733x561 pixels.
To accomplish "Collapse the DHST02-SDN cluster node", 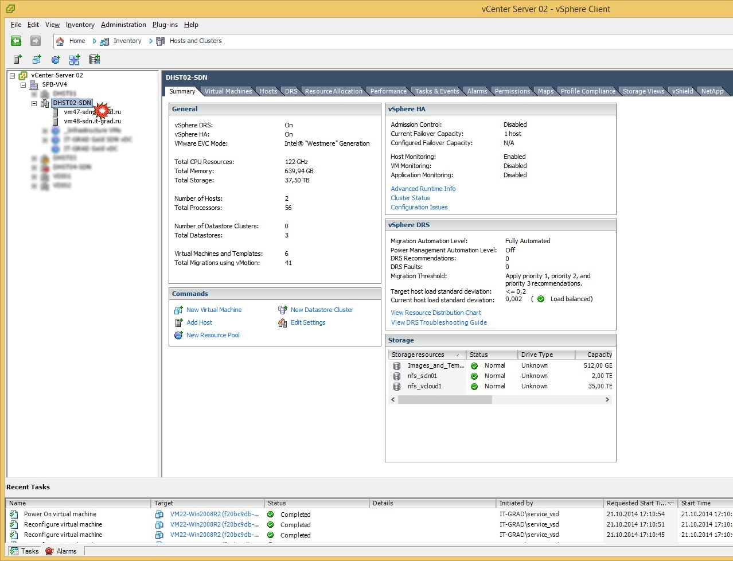I will pos(34,103).
